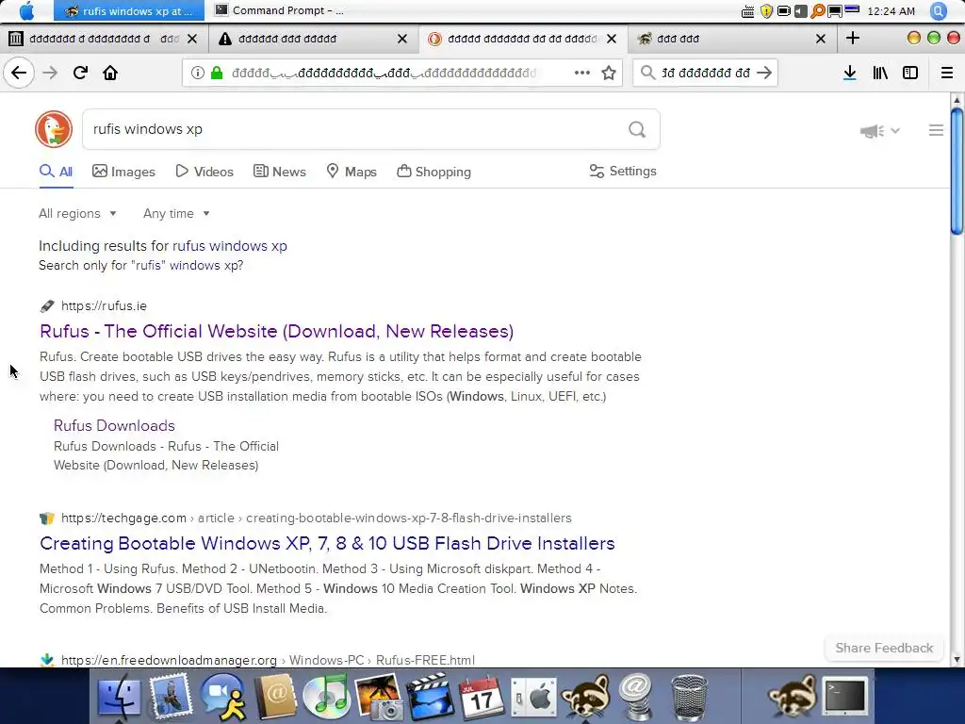Open the Rufus Downloads sublink

pos(114,425)
